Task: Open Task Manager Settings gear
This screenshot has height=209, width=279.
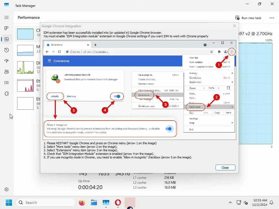Action: coord(7,189)
